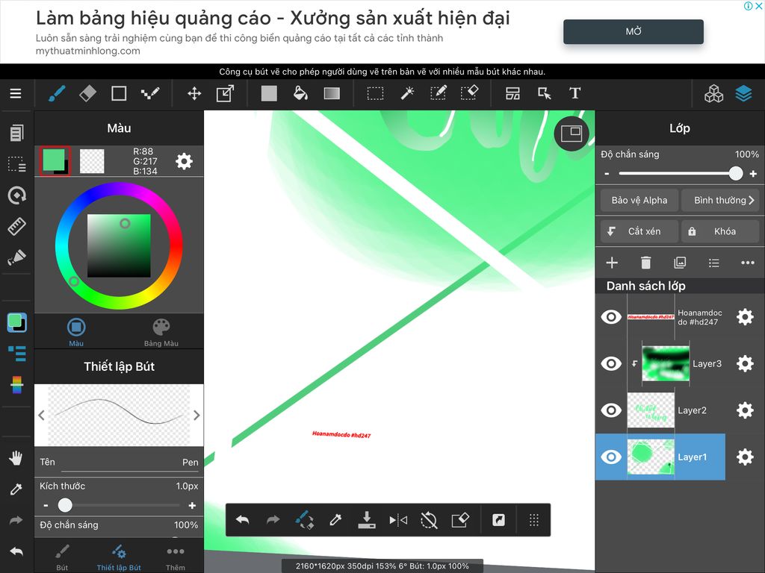Hide Layer1 visibility eye
This screenshot has height=573, width=765.
click(x=611, y=457)
